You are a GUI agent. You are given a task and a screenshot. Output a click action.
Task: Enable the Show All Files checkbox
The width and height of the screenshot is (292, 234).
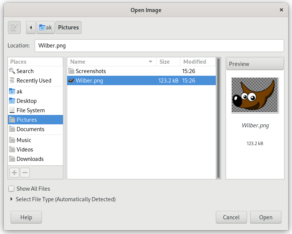11,189
